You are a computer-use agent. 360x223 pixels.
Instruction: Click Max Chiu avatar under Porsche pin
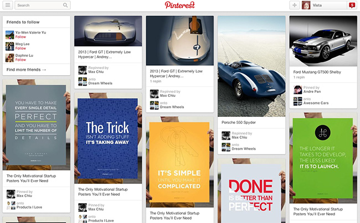click(x=226, y=136)
